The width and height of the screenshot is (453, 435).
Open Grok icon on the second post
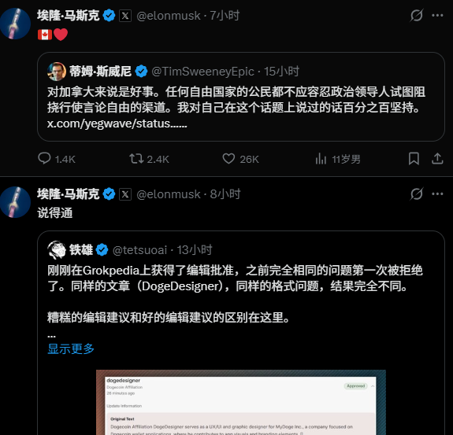click(x=417, y=194)
